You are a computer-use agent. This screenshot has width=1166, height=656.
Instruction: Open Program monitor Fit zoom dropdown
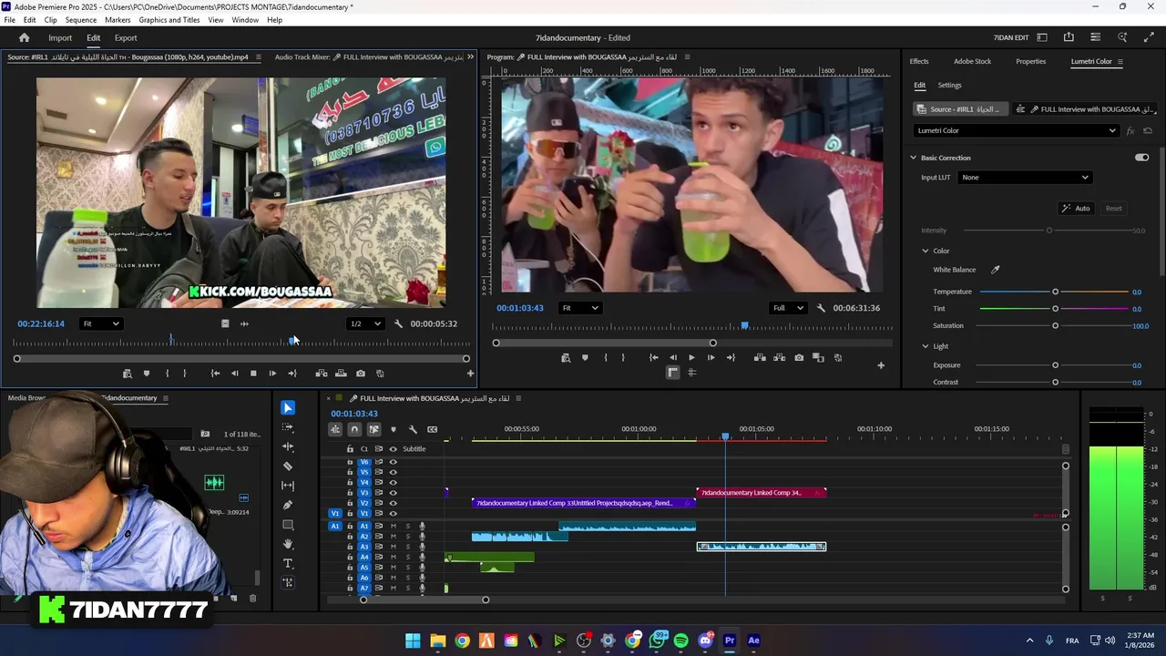579,308
